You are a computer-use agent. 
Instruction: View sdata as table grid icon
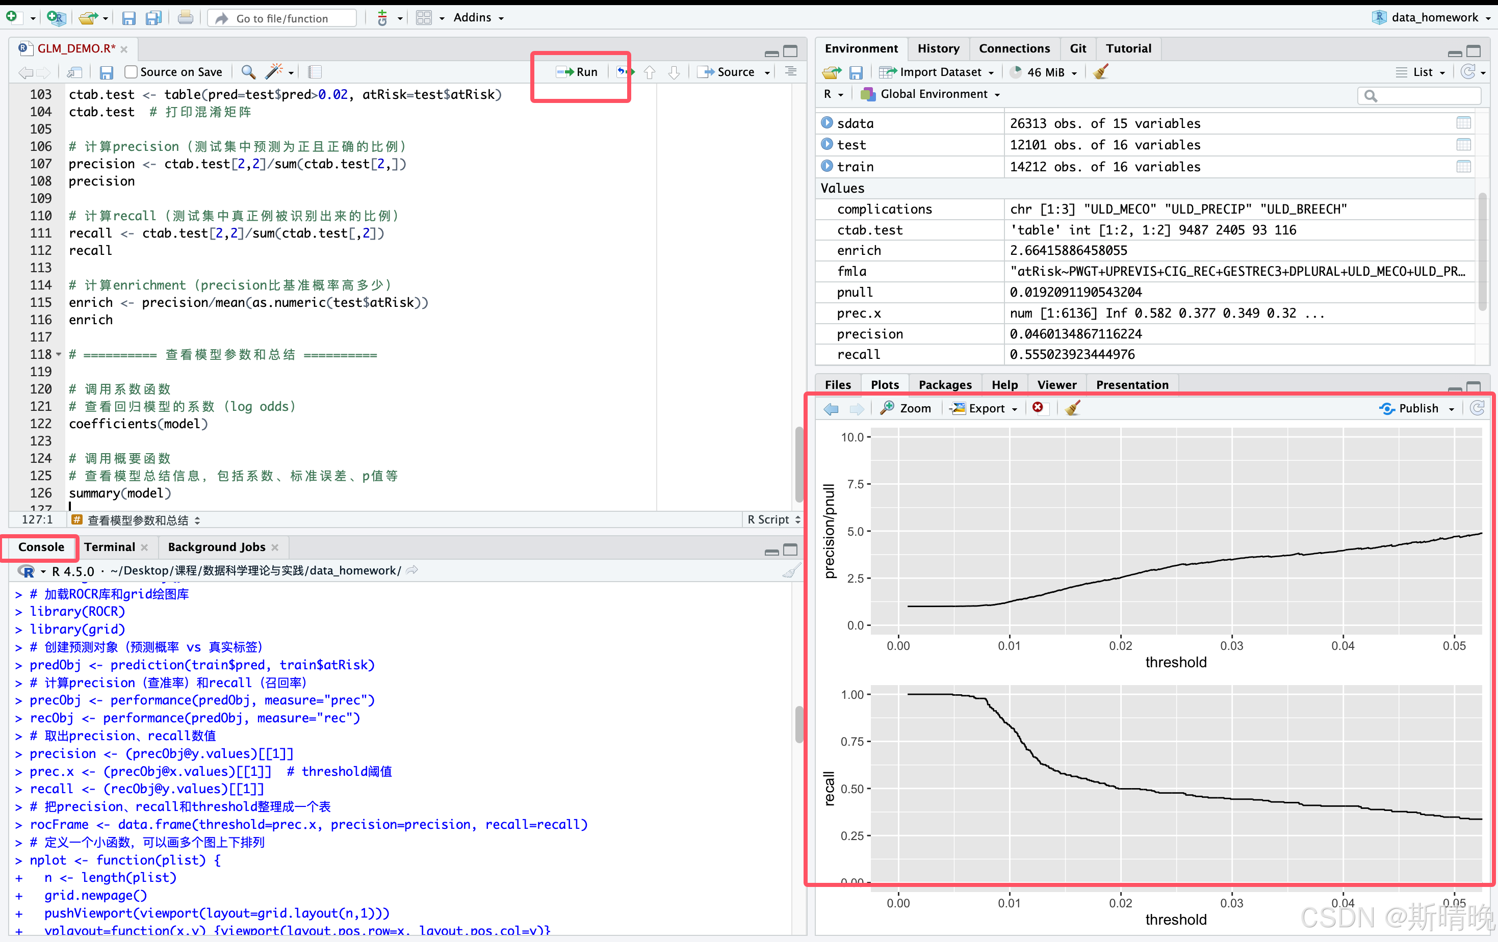1463,123
